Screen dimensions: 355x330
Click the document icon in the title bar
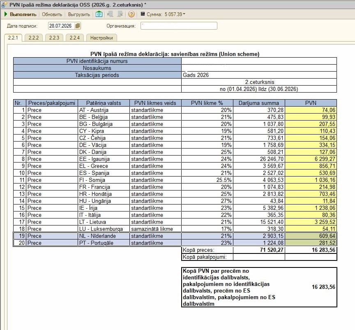4,5
